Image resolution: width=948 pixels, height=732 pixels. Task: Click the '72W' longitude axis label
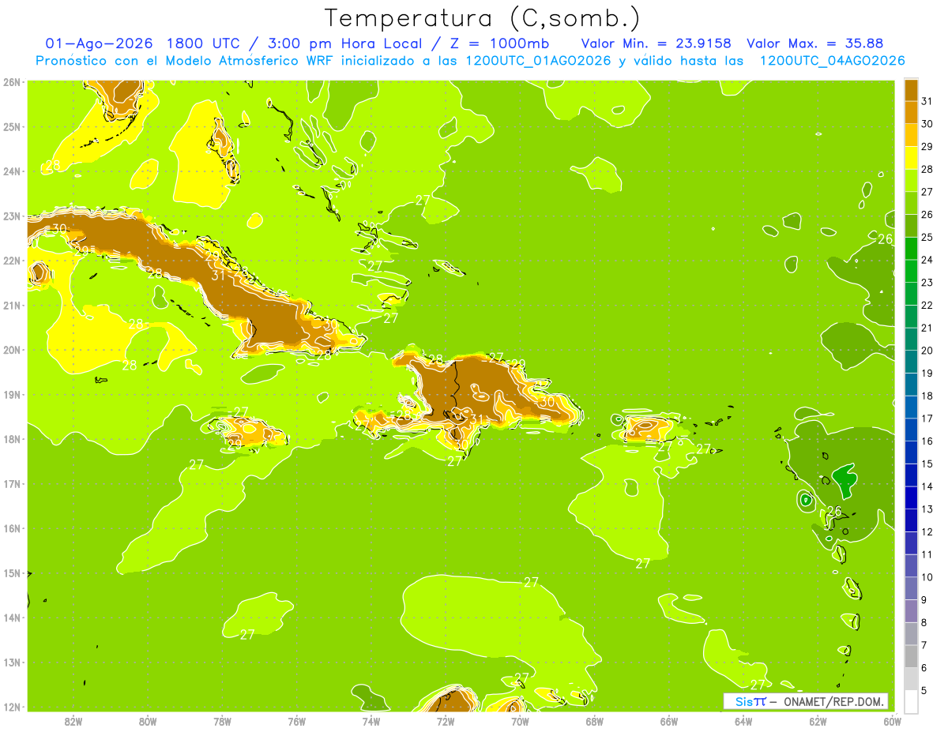pyautogui.click(x=446, y=721)
